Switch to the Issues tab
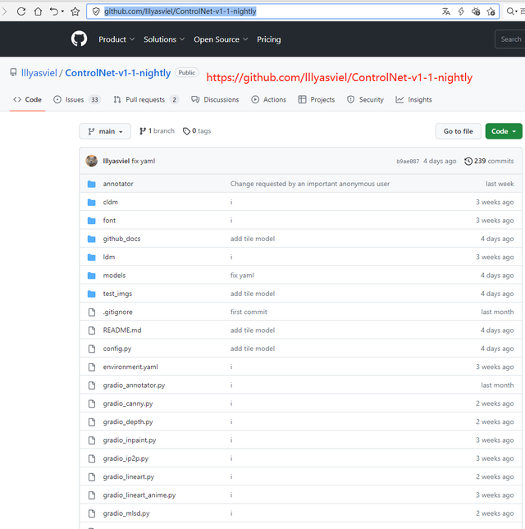Viewport: 525px width, 529px height. pos(76,99)
